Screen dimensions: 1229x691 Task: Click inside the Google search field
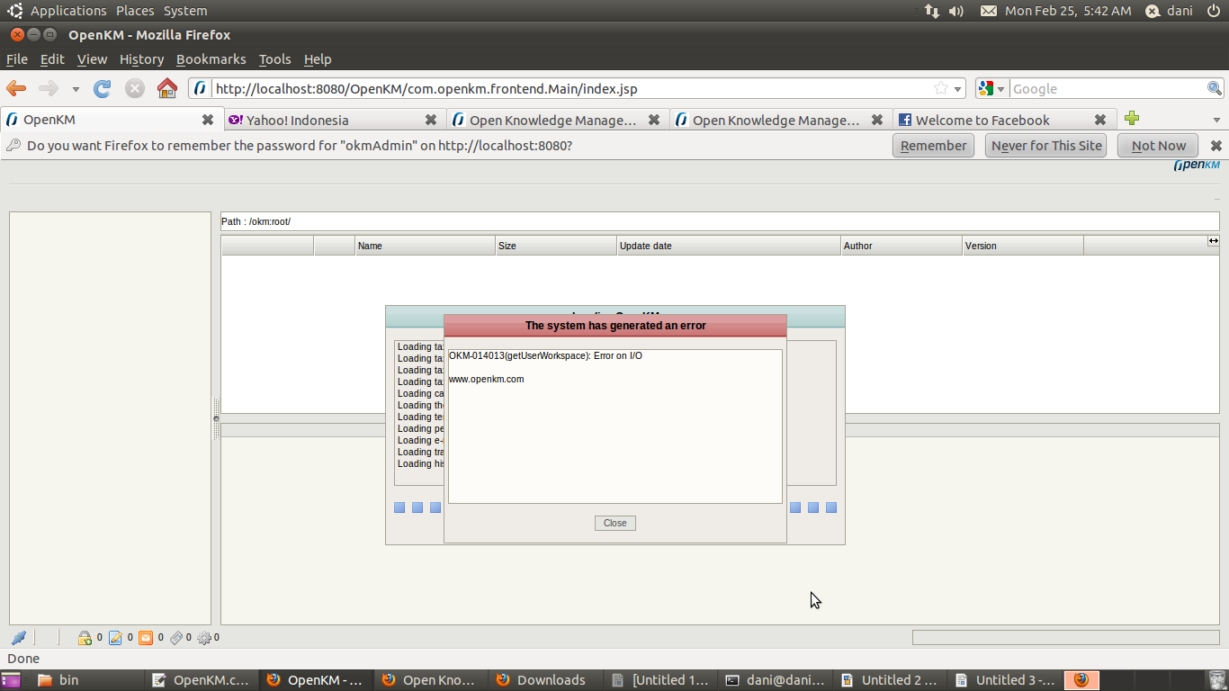coord(1108,89)
